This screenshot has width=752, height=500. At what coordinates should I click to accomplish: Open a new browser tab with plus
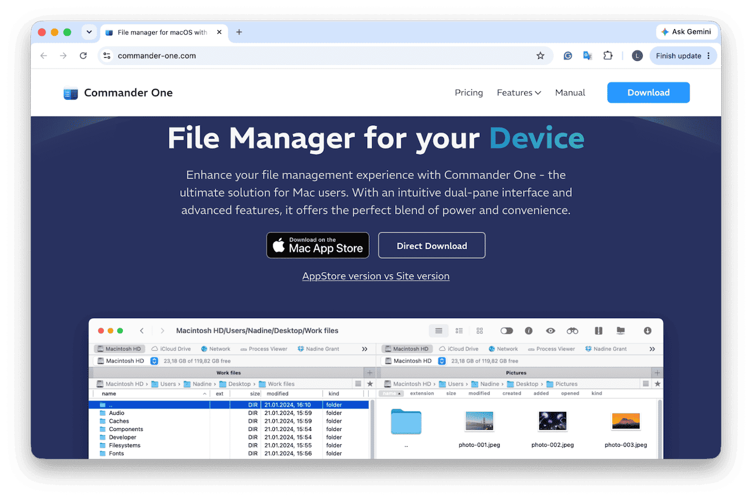coord(239,32)
